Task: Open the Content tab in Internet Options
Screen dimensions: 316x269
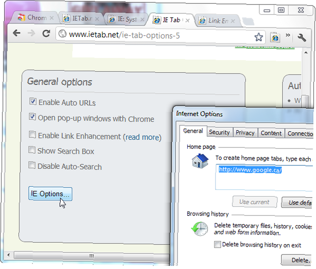Action: 271,133
